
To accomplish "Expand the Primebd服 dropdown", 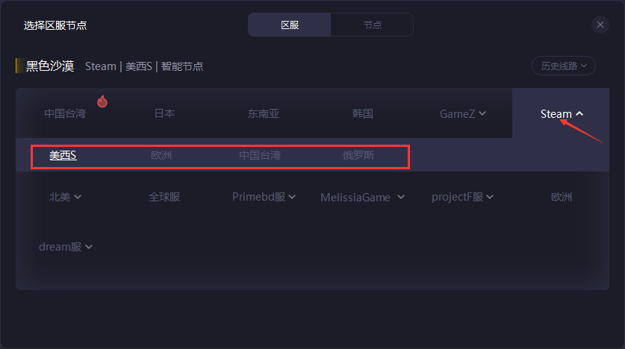I will (264, 197).
